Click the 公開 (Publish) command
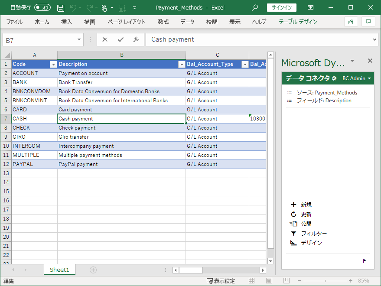 pos(301,224)
